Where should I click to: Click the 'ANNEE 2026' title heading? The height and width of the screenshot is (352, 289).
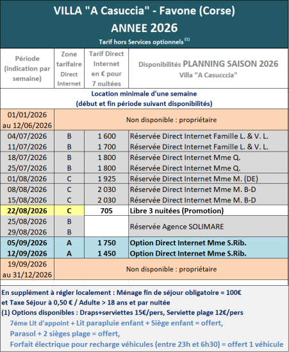coord(144,28)
